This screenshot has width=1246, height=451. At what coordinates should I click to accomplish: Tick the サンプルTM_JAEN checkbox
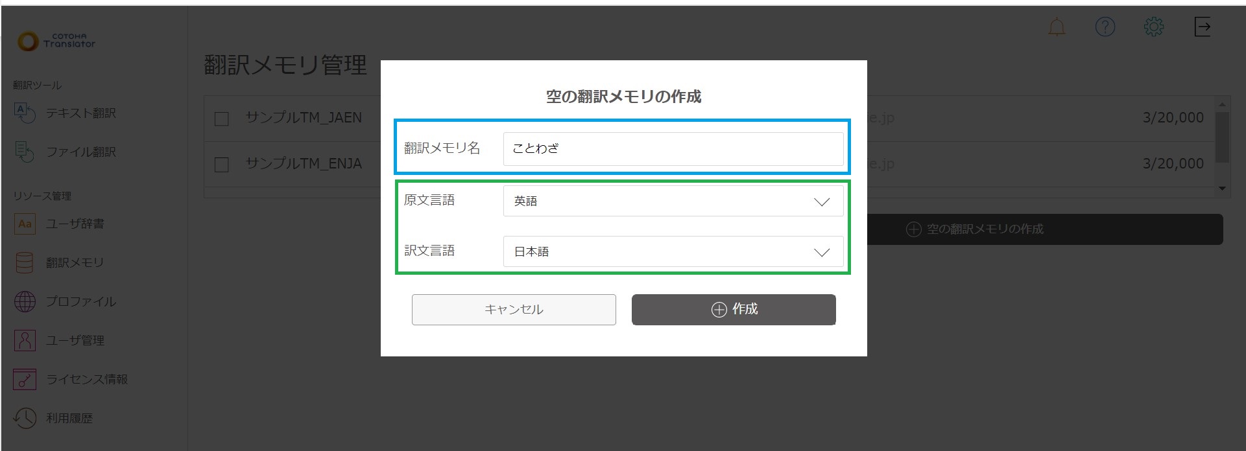222,119
